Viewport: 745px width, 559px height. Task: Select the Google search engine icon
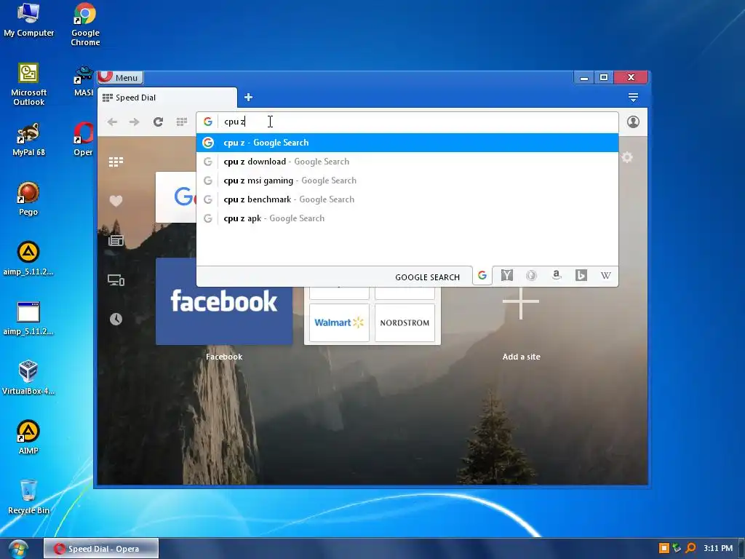point(482,276)
